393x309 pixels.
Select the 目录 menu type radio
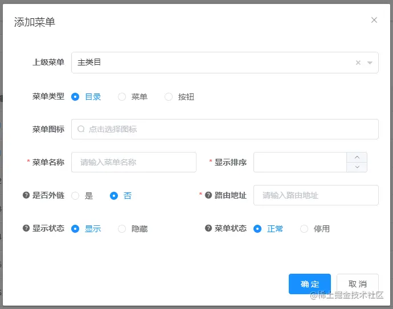point(75,97)
